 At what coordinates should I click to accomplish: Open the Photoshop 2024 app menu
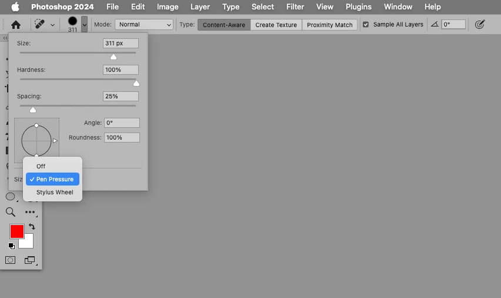click(x=62, y=6)
